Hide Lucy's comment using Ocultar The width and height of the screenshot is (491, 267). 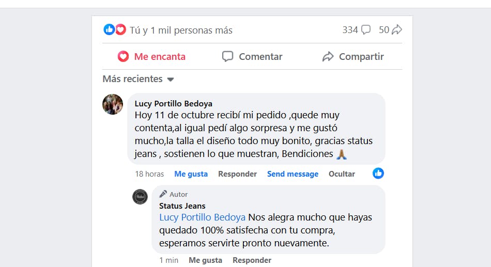click(x=342, y=174)
